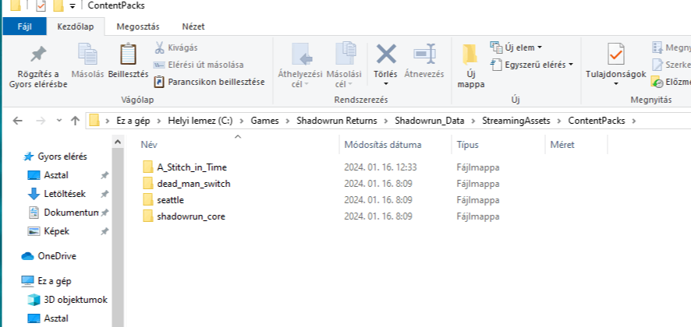
Task: Delete with the Törlés X icon
Action: 385,54
